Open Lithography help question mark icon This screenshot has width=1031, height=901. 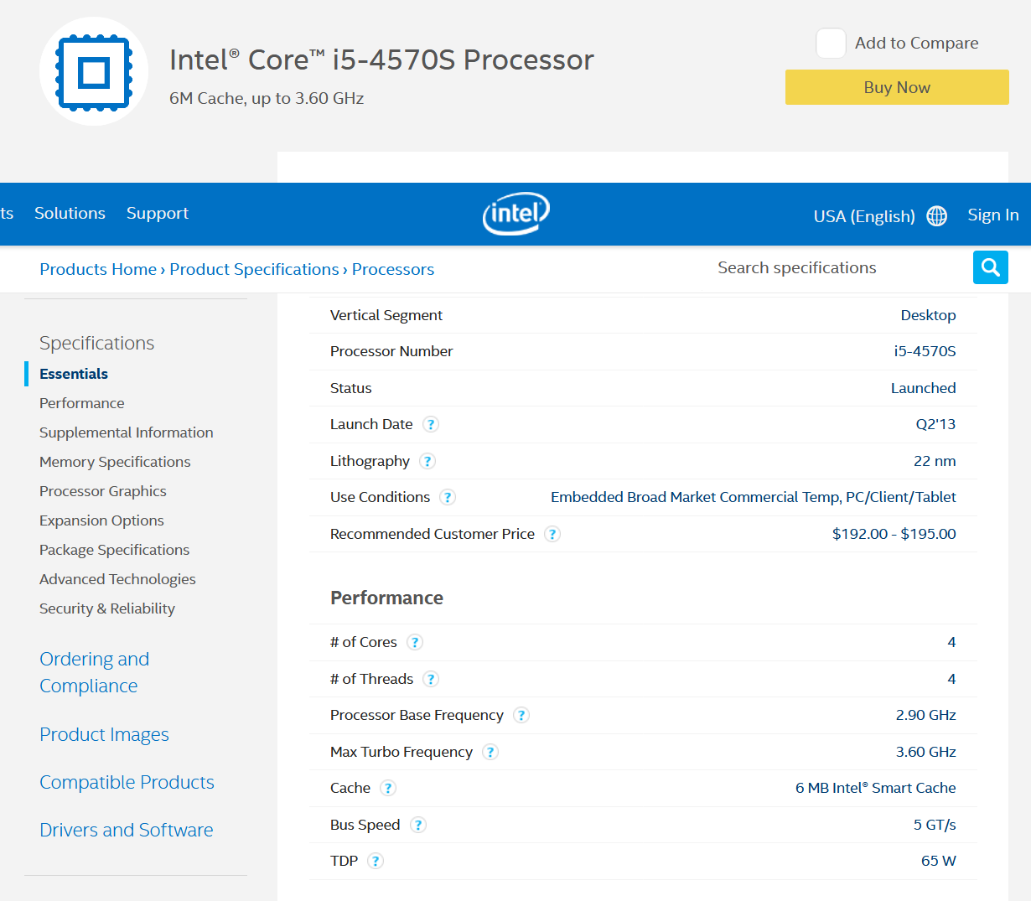tap(427, 461)
